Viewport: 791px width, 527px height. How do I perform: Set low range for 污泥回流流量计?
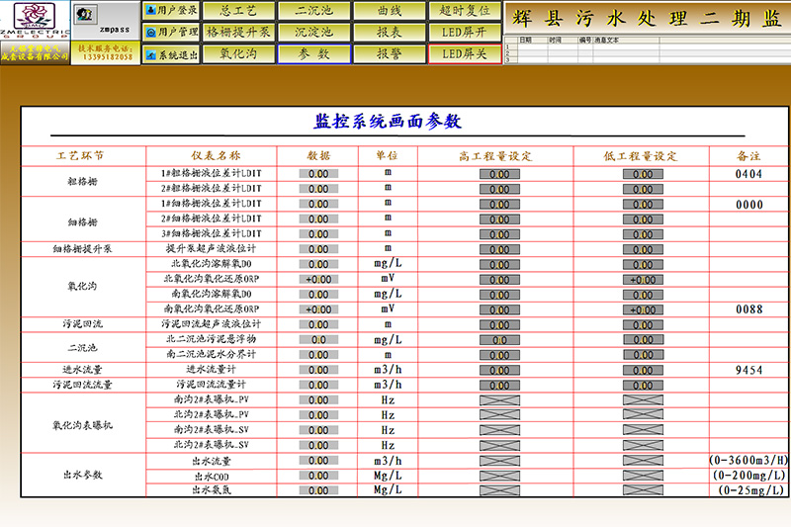[643, 386]
